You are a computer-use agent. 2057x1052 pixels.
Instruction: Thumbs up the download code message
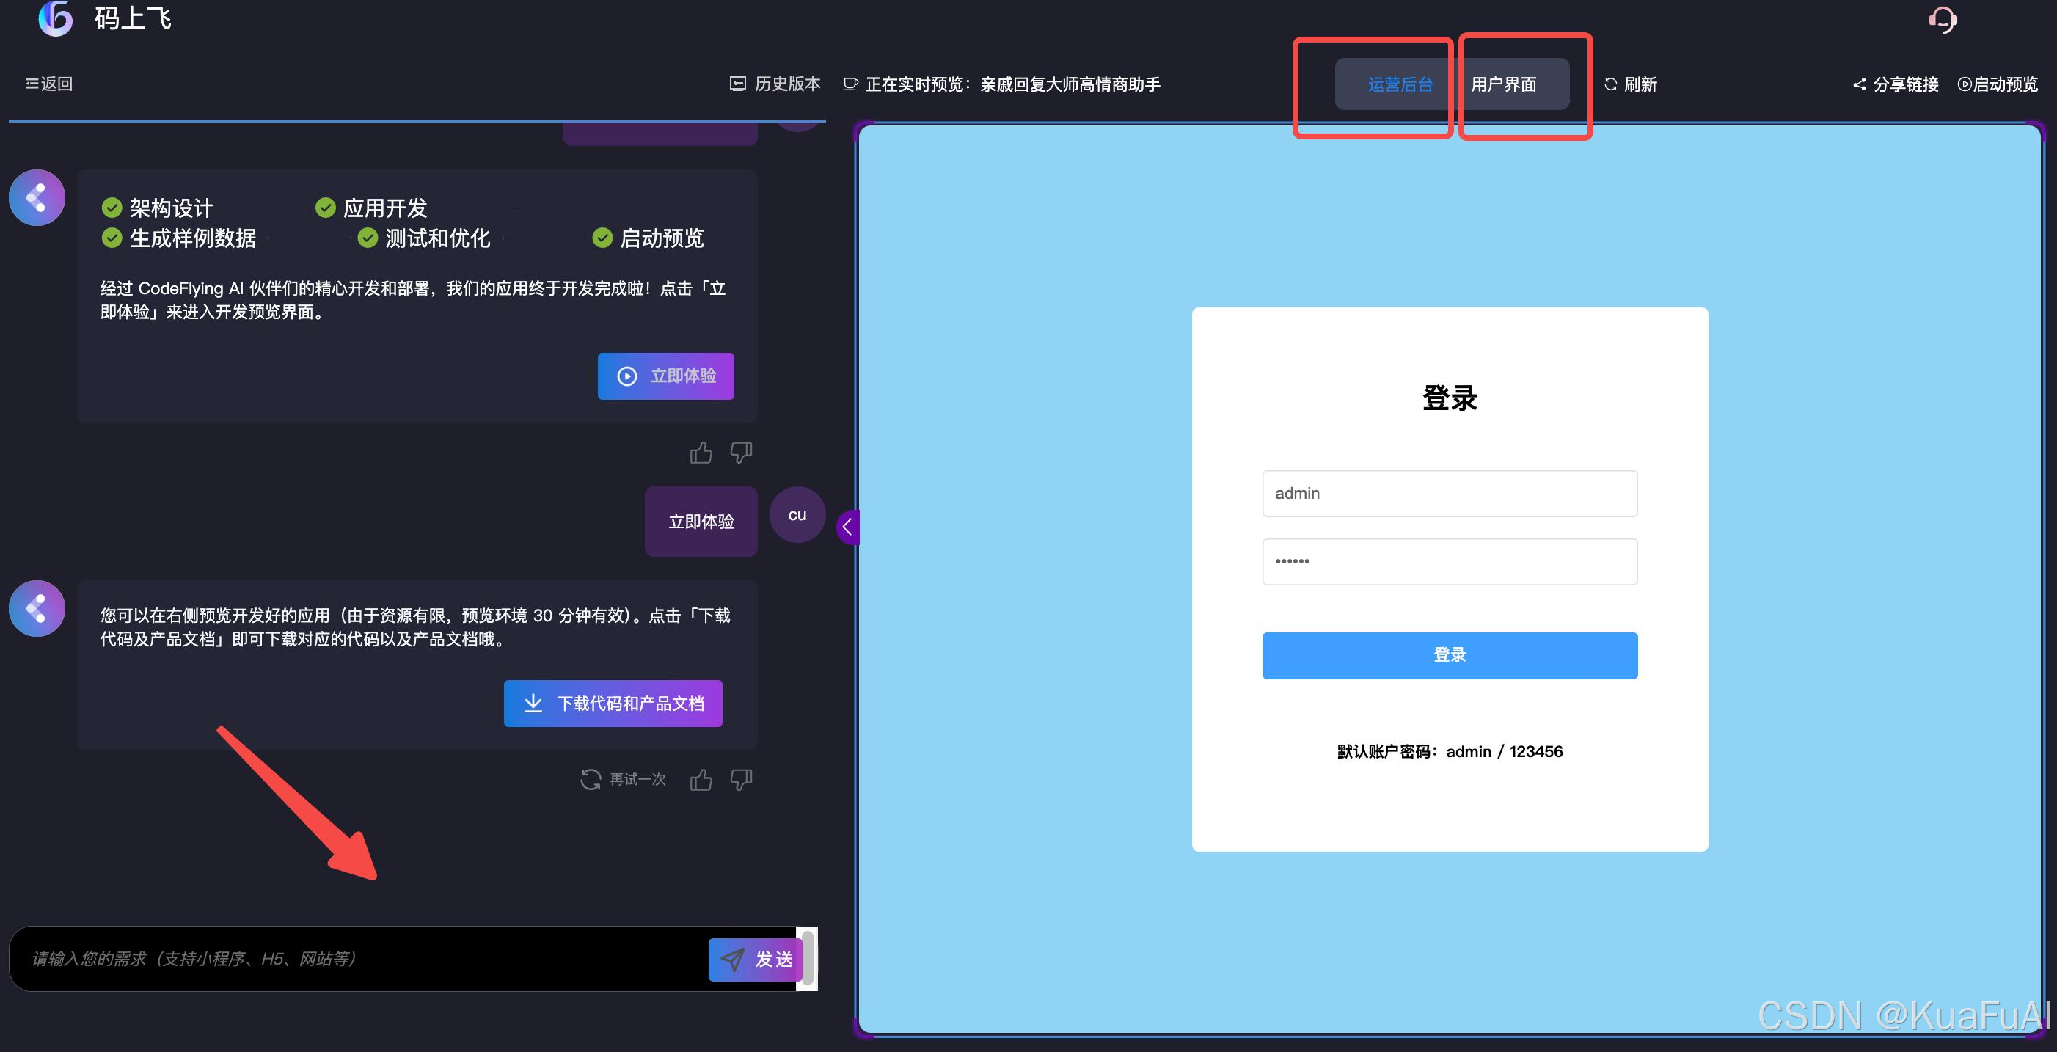(701, 780)
